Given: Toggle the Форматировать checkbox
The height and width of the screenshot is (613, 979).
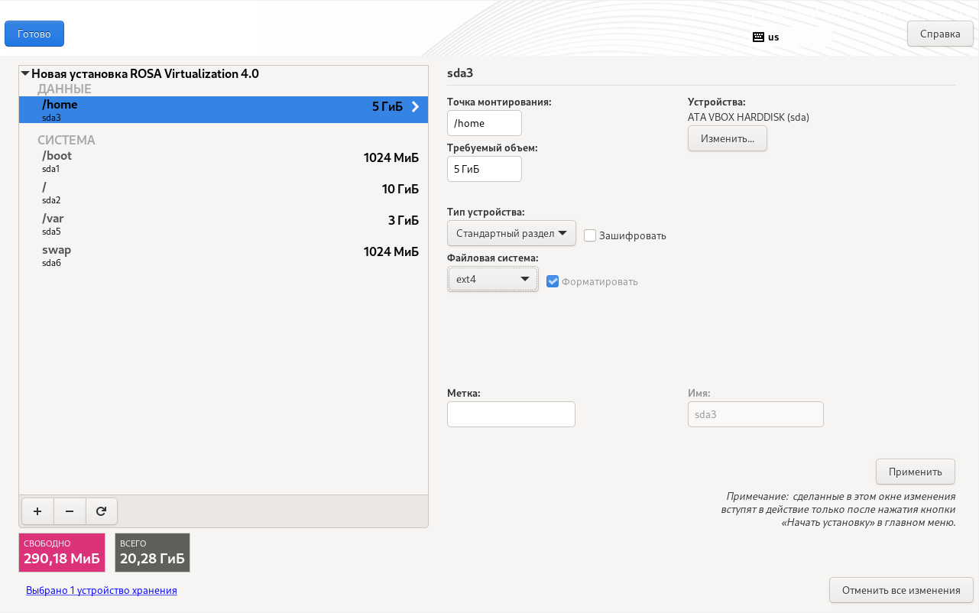Looking at the screenshot, I should [x=553, y=281].
